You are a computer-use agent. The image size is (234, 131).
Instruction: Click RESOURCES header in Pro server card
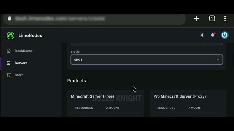tap(166, 108)
